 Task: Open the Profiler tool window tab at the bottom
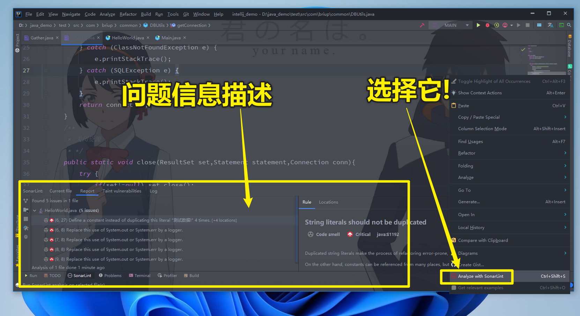[x=167, y=276]
